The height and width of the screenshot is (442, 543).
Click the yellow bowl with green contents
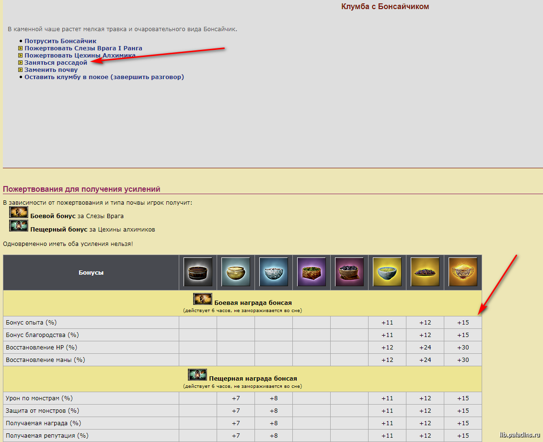387,272
